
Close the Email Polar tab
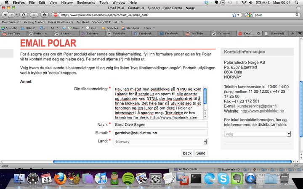tap(258, 33)
